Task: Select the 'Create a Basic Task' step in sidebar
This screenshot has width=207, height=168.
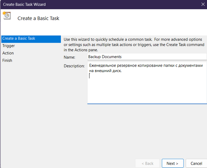Action: coord(19,39)
